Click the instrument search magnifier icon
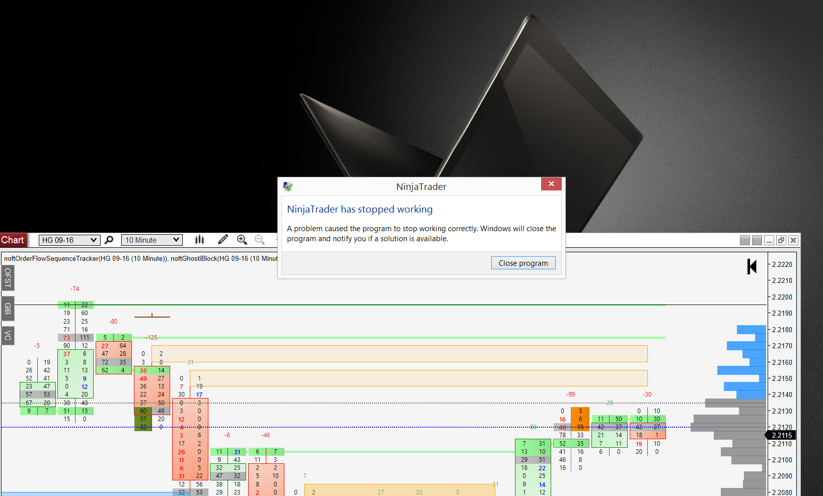The image size is (823, 496). (x=109, y=240)
